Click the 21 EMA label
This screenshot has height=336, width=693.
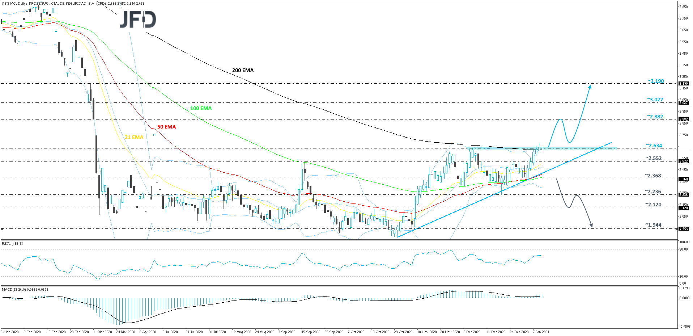pos(133,138)
